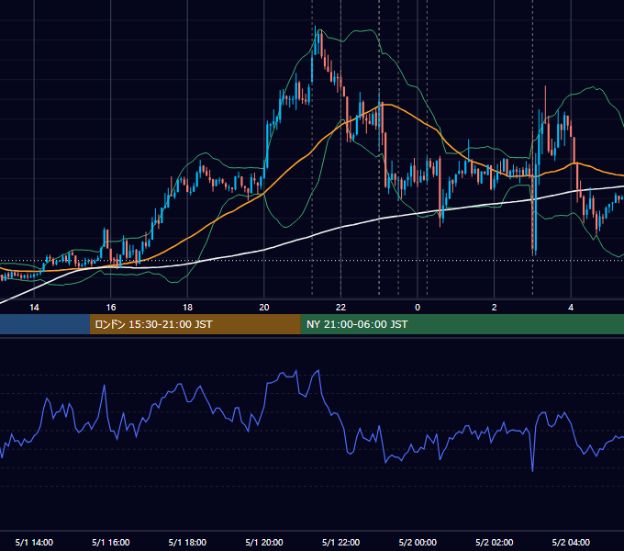This screenshot has width=624, height=551.
Task: Click the '5/1 14:00' date label
Action: click(x=34, y=542)
